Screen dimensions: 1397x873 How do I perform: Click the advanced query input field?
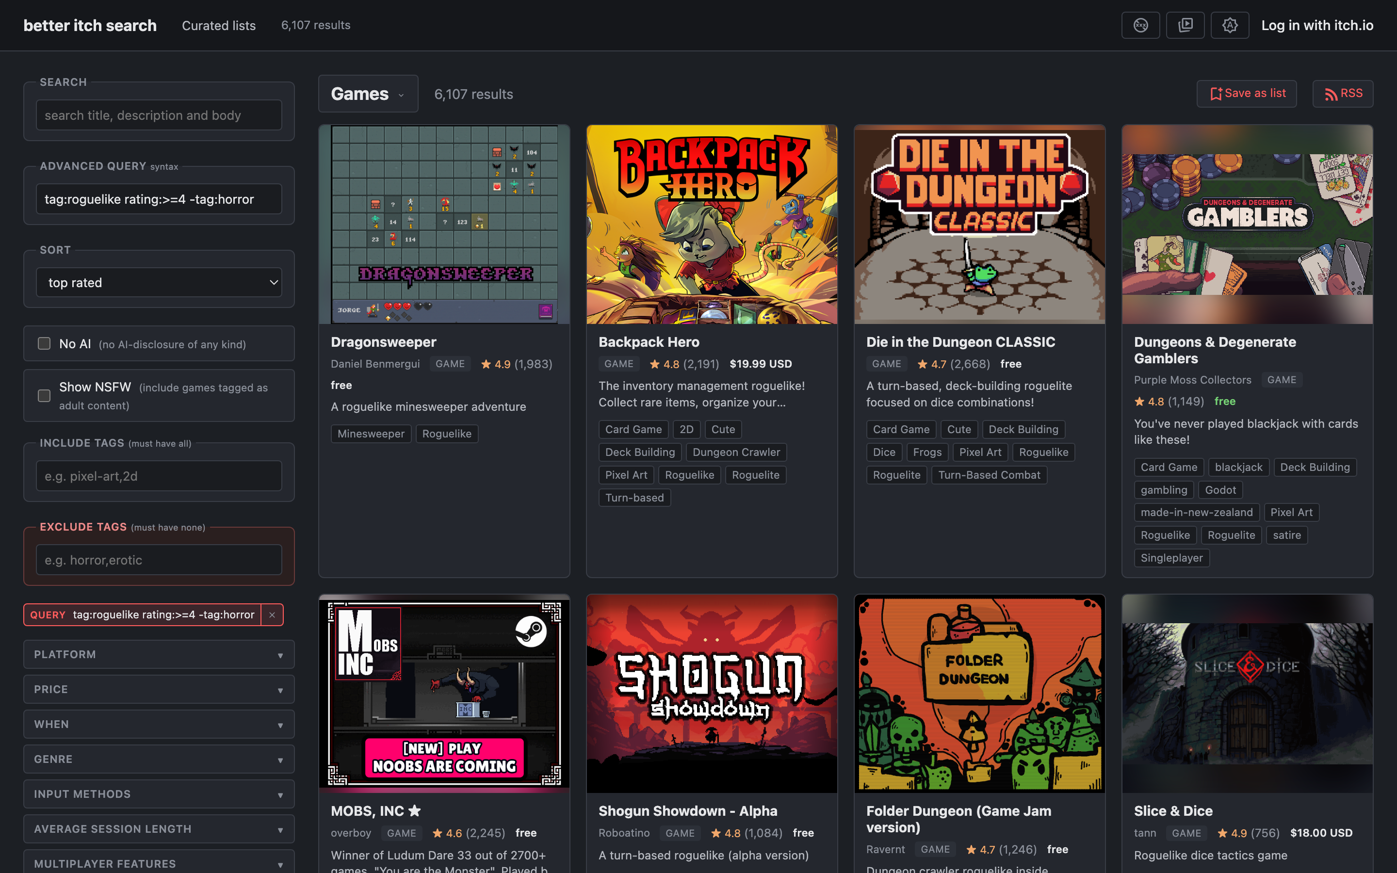click(159, 199)
